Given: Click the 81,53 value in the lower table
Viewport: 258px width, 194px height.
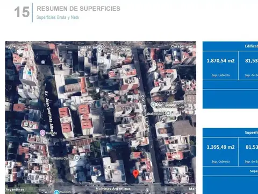Looking at the screenshot, I should pos(252,147).
